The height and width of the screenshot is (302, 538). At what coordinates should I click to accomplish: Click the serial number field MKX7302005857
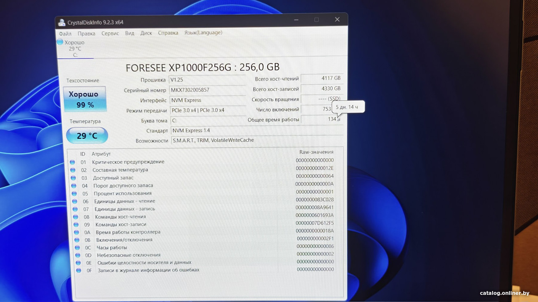(207, 90)
